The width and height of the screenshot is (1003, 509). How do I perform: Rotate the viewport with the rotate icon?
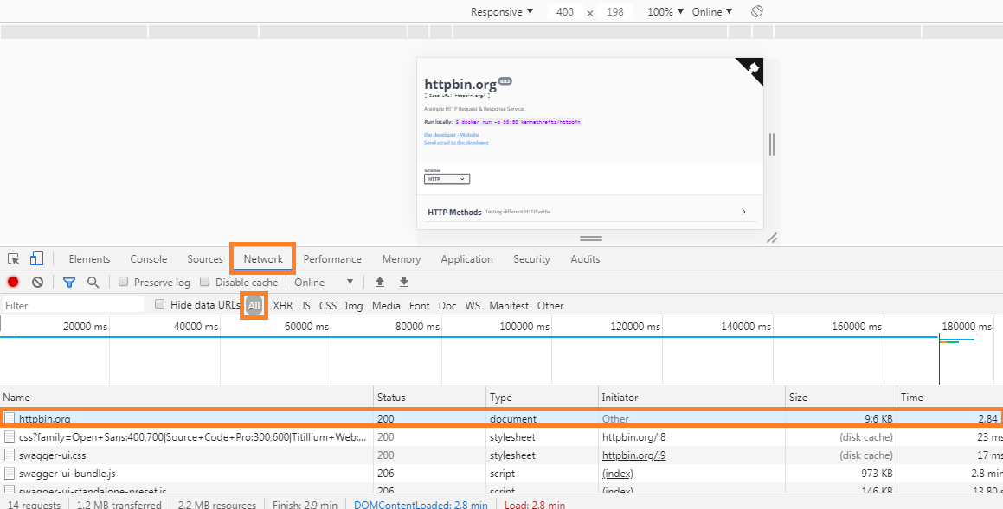757,11
